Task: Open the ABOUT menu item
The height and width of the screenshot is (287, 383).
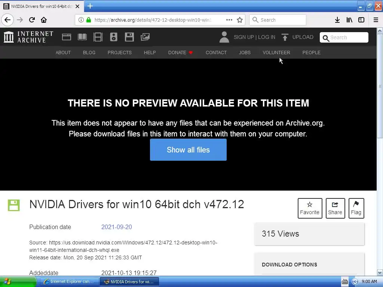Action: click(x=63, y=52)
